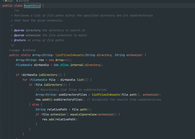Screen dimensions: 195x139
Task: Click the AssetUtils class name
Action: (32, 6)
